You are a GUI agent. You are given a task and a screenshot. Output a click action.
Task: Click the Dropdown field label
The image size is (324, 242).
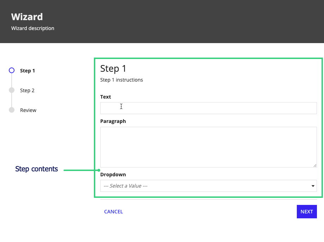[x=113, y=175]
